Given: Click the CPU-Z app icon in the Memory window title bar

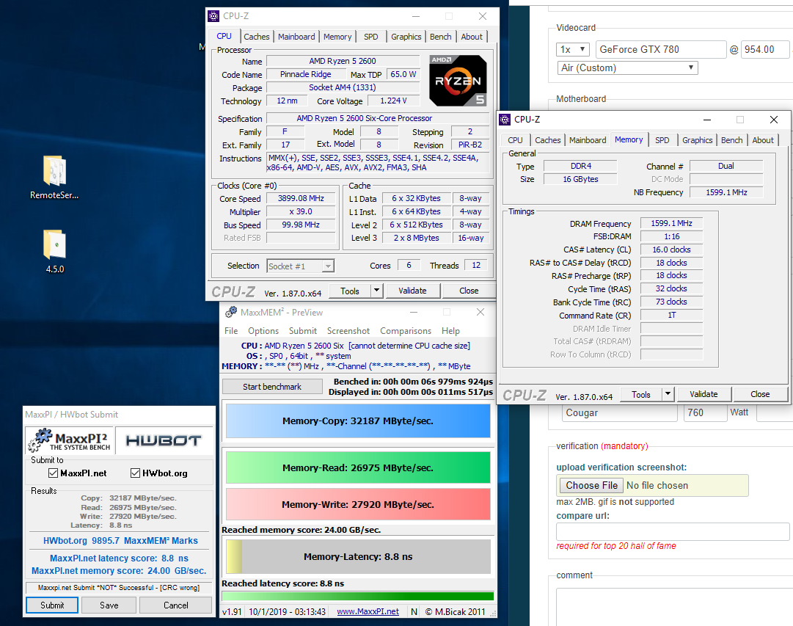Looking at the screenshot, I should click(x=505, y=120).
